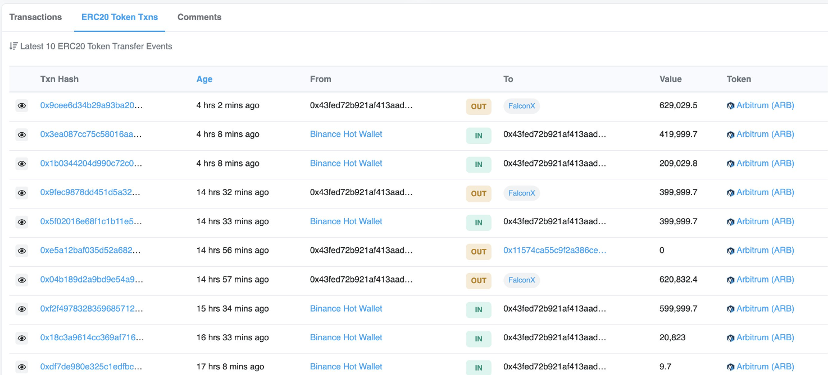Click the eye icon for transaction 0x9cee6d34b29a93ba20
The height and width of the screenshot is (375, 828).
tap(22, 105)
